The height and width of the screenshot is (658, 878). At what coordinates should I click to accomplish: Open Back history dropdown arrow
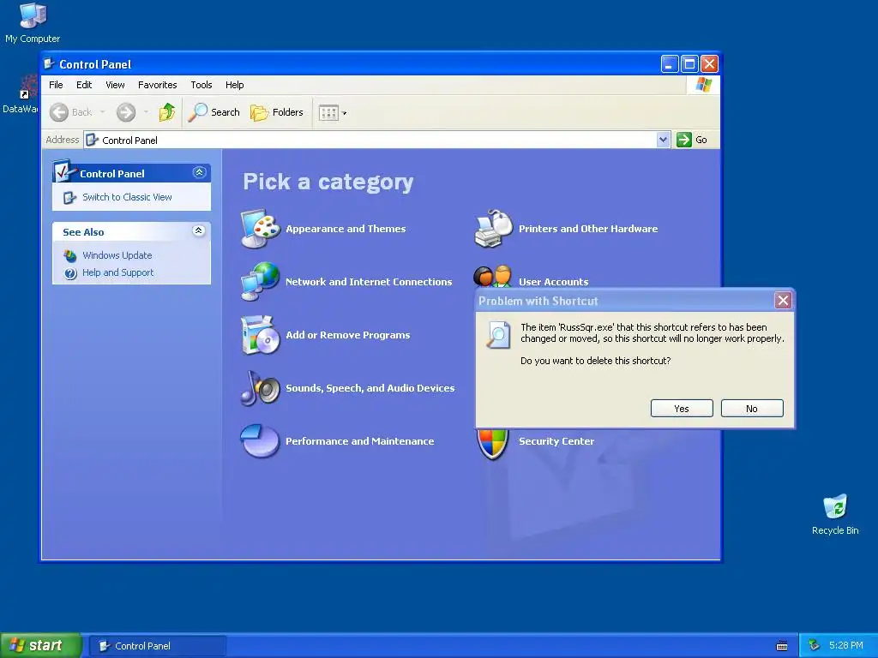coord(103,112)
